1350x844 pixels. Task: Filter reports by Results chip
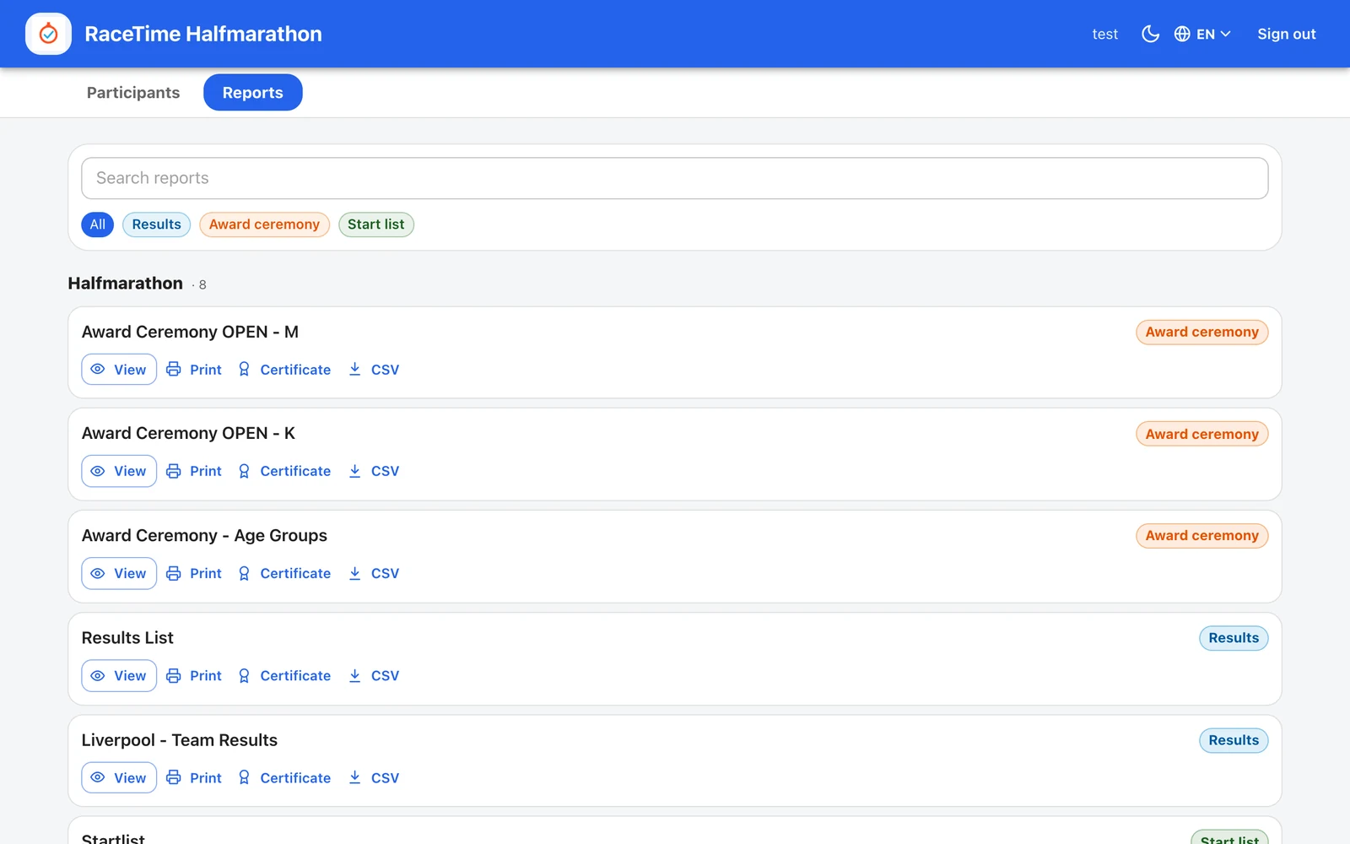tap(156, 225)
